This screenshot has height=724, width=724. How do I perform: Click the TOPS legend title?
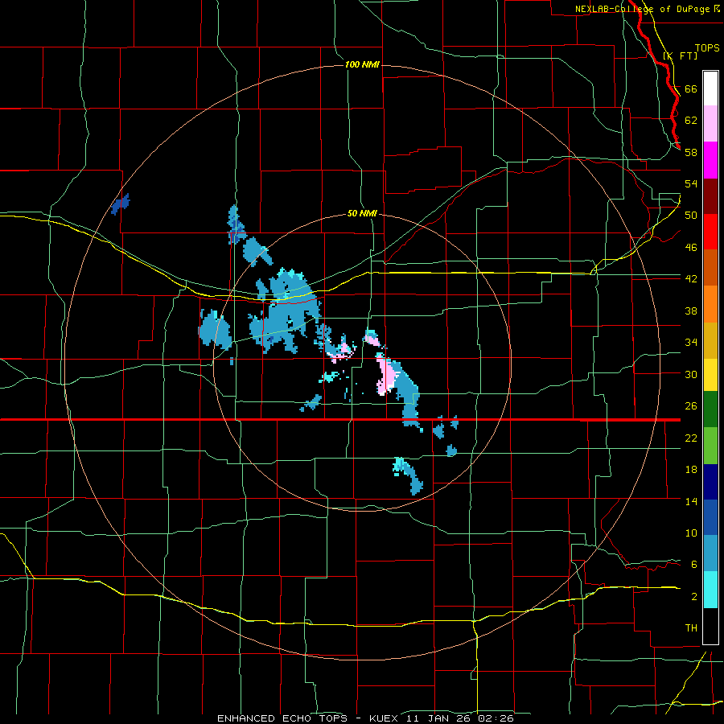point(707,47)
